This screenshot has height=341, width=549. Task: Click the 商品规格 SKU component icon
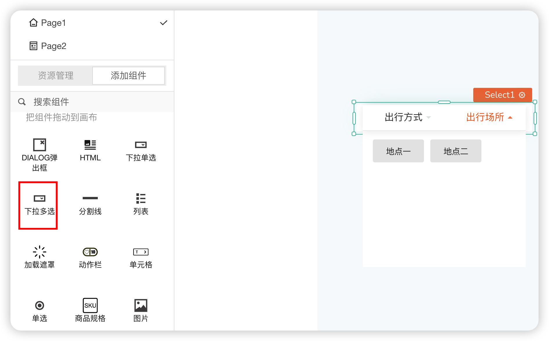tap(90, 306)
